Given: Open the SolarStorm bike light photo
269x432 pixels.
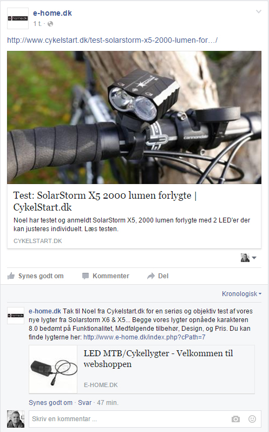Looking at the screenshot, I should pyautogui.click(x=134, y=117).
